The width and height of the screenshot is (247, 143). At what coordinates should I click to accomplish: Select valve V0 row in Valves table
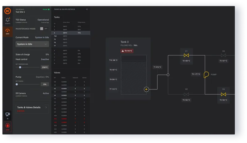(71, 82)
